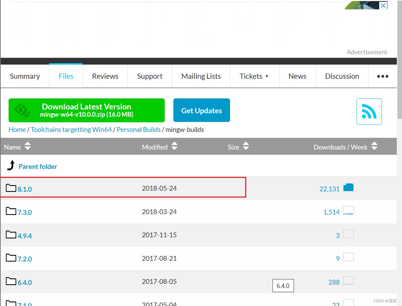Viewport: 402px width, 306px height.
Task: Click the mingw-builds breadcrumb text
Action: [184, 130]
